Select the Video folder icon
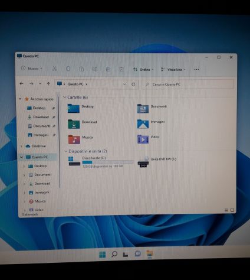The width and height of the screenshot is (250, 280). click(x=143, y=139)
